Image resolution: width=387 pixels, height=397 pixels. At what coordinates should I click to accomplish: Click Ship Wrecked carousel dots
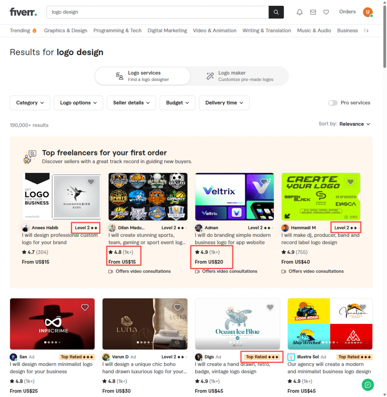coord(330,342)
